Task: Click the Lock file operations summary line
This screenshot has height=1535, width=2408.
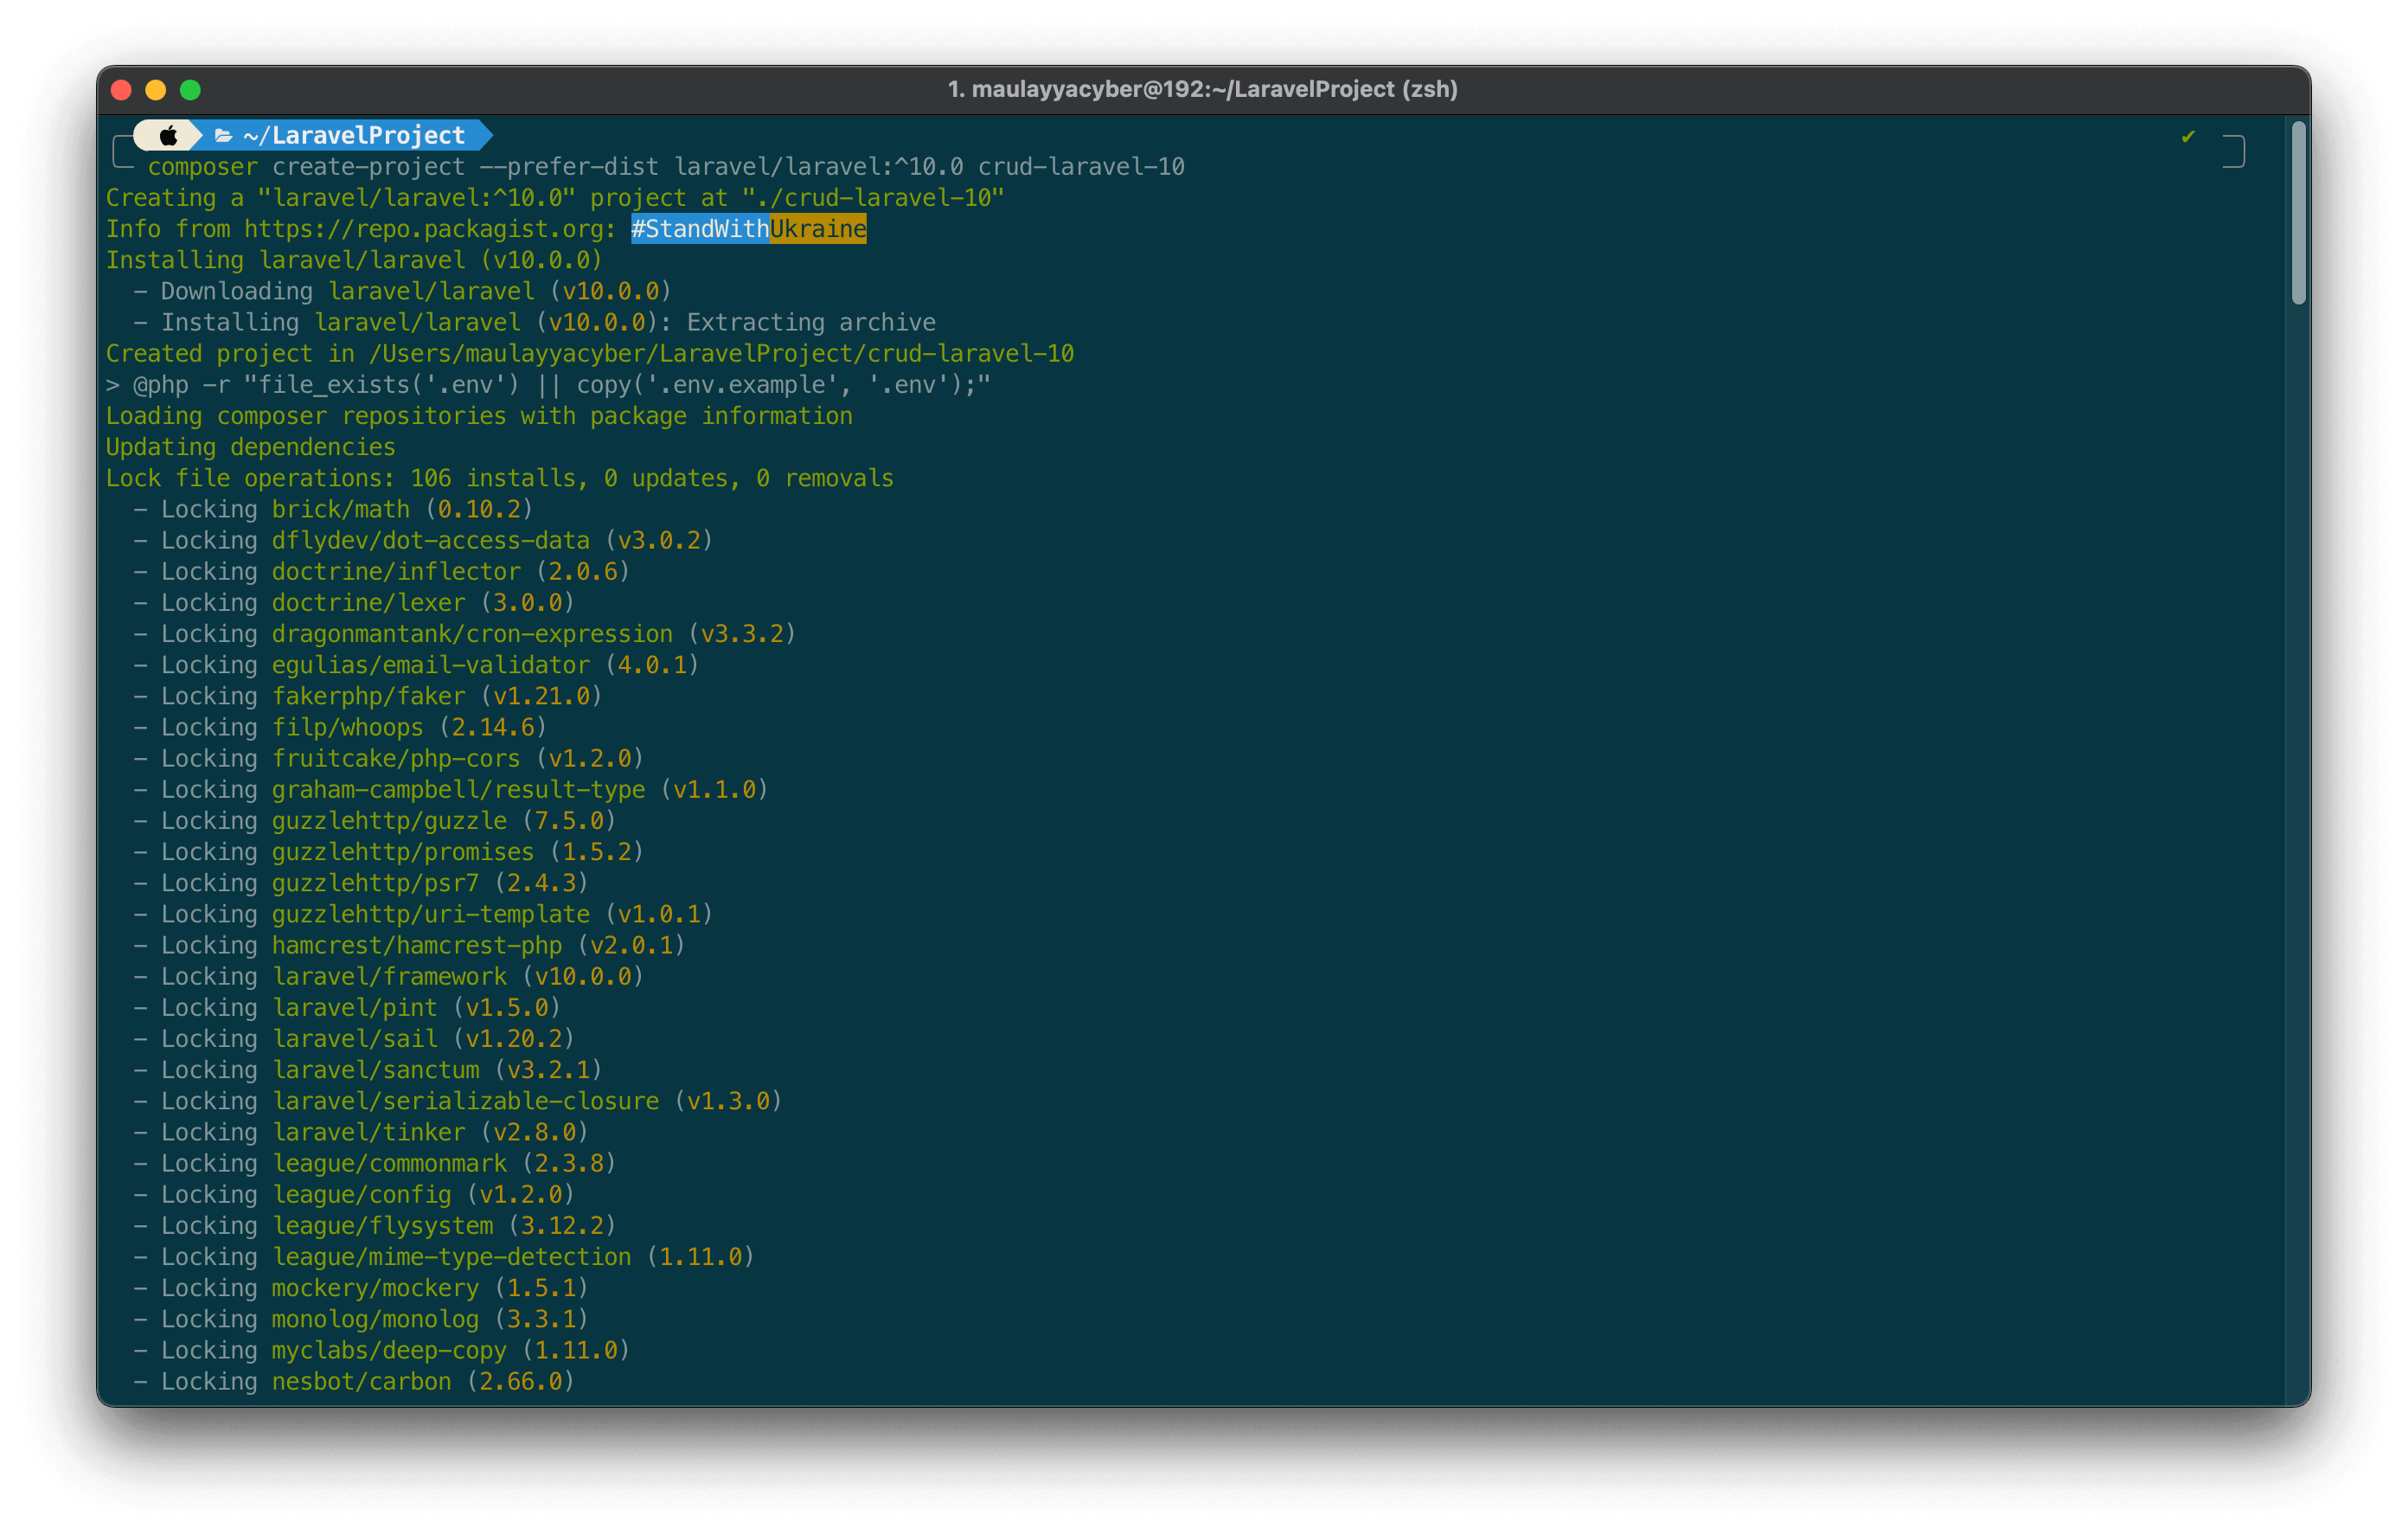Action: pyautogui.click(x=499, y=478)
